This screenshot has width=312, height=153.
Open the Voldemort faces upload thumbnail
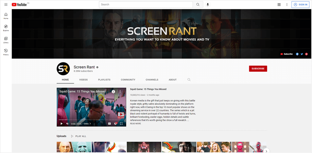[74, 147]
